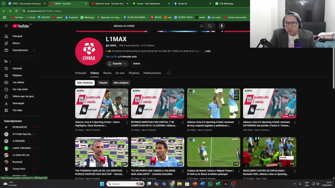
Task: Play Game Highlights 12:59 video thumbnail
Action: (102, 103)
